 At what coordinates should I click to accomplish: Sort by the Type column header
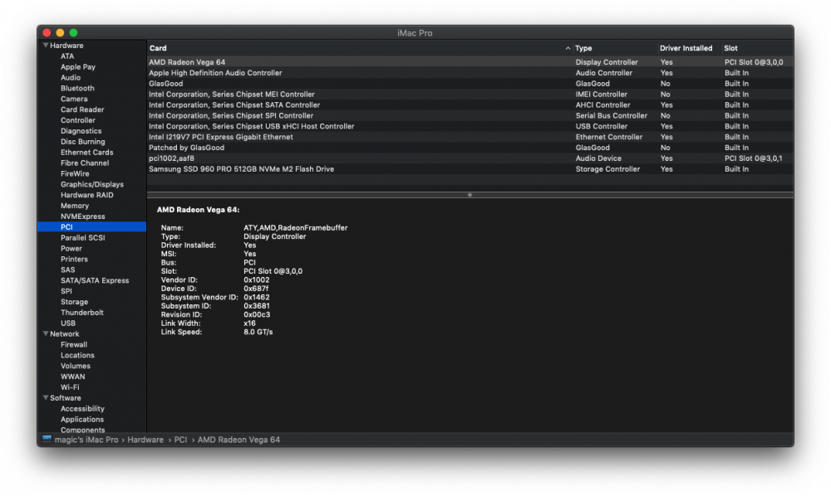pyautogui.click(x=583, y=48)
